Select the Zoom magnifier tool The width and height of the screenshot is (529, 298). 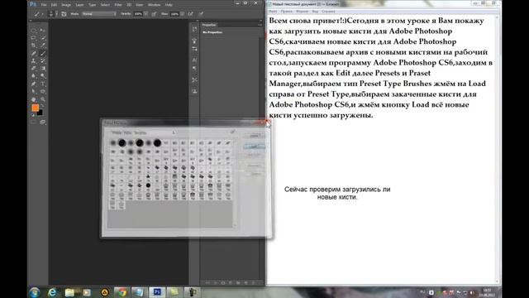[43, 99]
